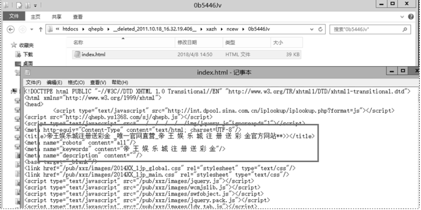421x210 pixels.
Task: Switch to the 共享 ribbon tab
Action: (x=56, y=17)
